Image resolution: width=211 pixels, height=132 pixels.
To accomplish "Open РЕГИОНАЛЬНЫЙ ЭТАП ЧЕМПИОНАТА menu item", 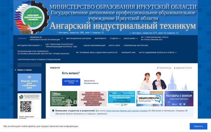I will pos(43,53).
